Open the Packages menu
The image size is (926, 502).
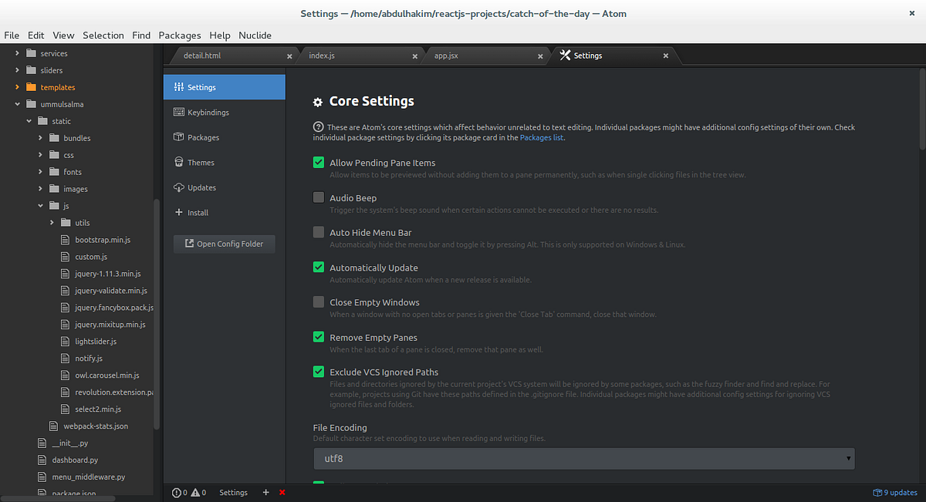click(180, 35)
